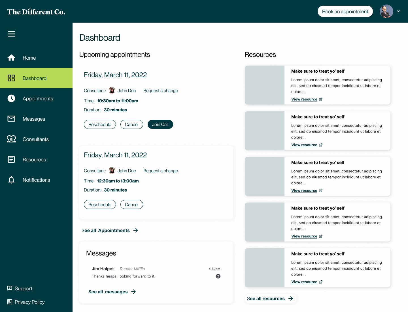Click View resource on fourth resource card
The height and width of the screenshot is (312, 408).
point(304,236)
